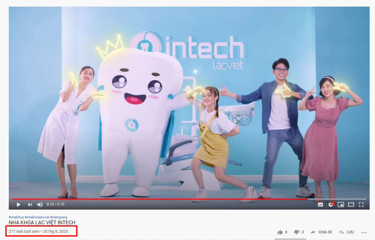
Task: Open the three-dot more actions menu
Action: pyautogui.click(x=364, y=232)
